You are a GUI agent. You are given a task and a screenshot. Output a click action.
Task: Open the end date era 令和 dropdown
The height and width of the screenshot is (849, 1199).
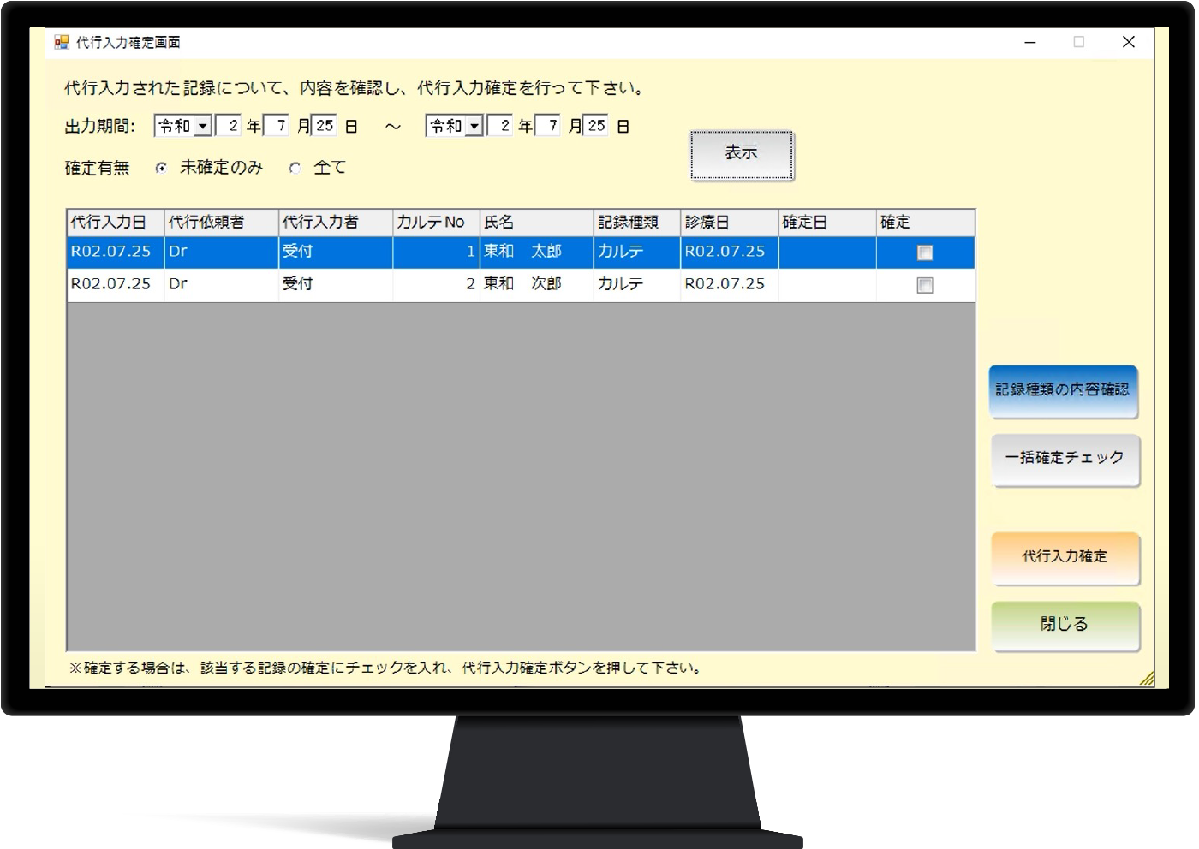coord(474,127)
